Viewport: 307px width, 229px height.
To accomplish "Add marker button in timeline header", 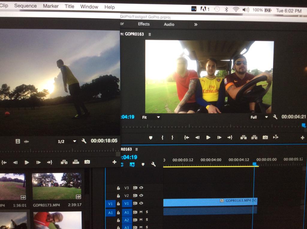I will pyautogui.click(x=143, y=165).
